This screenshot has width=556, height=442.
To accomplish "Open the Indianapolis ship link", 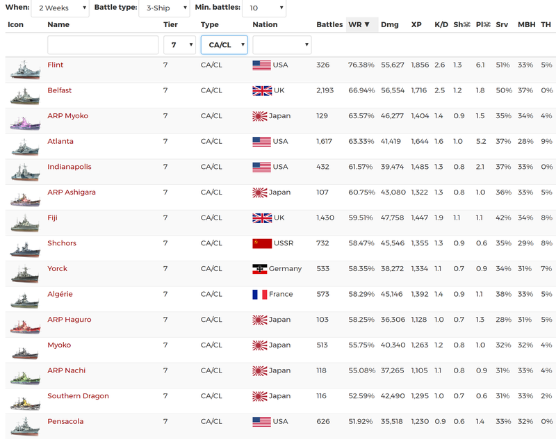I will 69,167.
